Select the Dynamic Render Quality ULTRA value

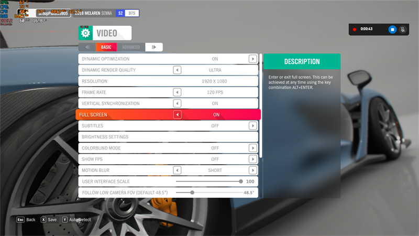(215, 70)
